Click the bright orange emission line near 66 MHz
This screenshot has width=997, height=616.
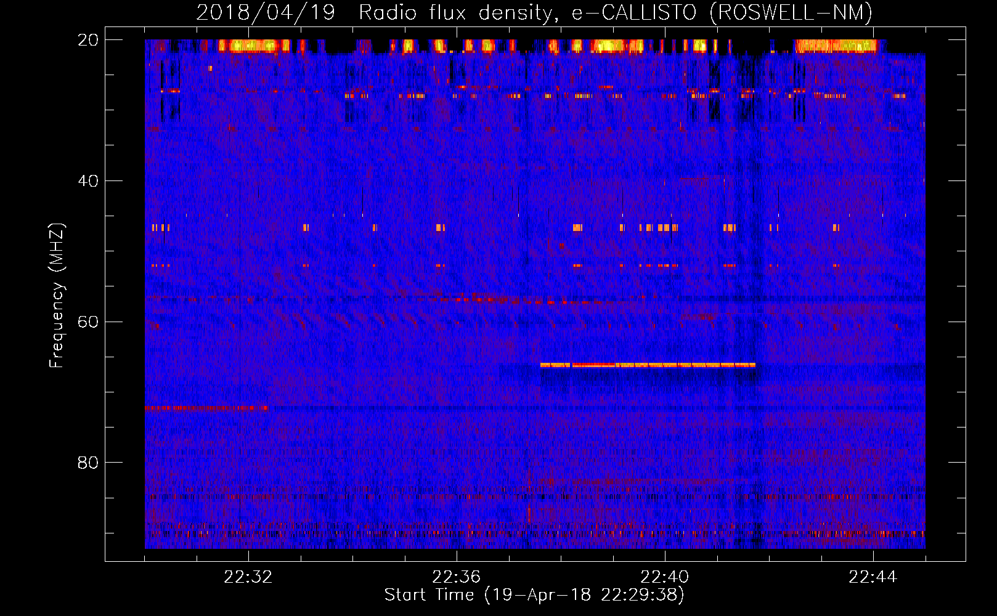[648, 365]
